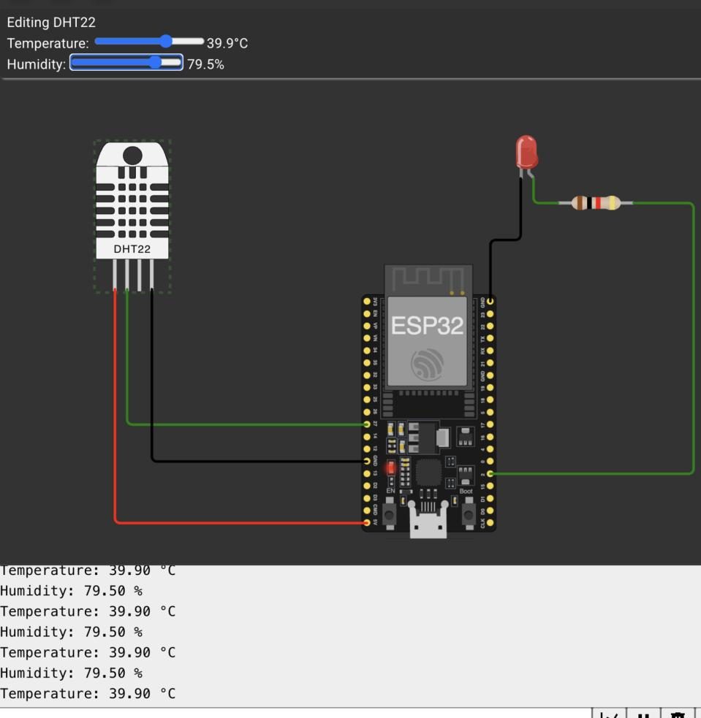The width and height of the screenshot is (701, 718).
Task: Select the red LED component
Action: coord(526,156)
